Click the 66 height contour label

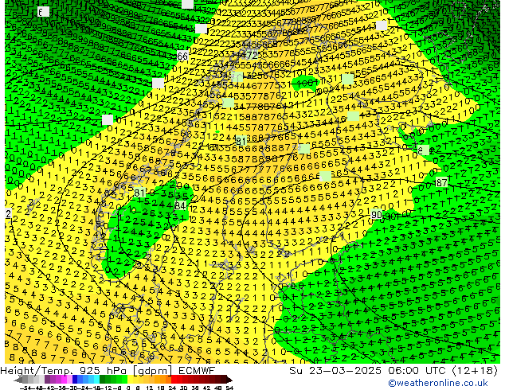pyautogui.click(x=182, y=57)
